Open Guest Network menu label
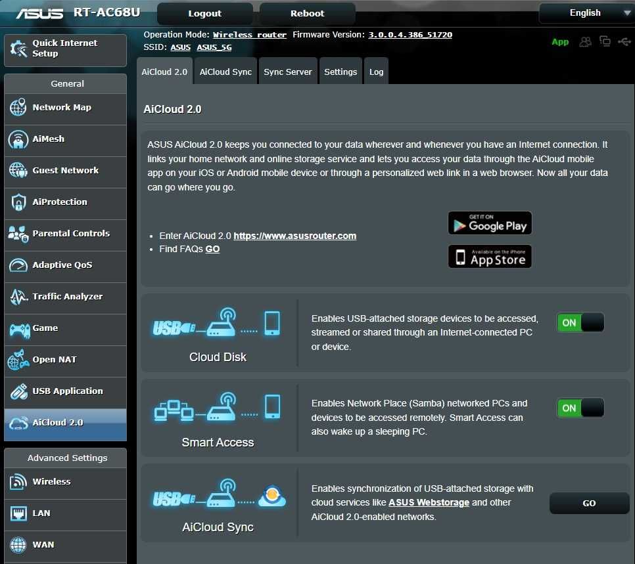The width and height of the screenshot is (635, 564). coord(66,170)
